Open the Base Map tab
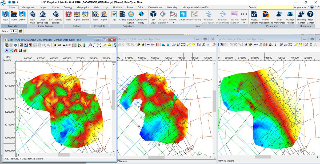The image size is (320, 164). [x=172, y=7]
